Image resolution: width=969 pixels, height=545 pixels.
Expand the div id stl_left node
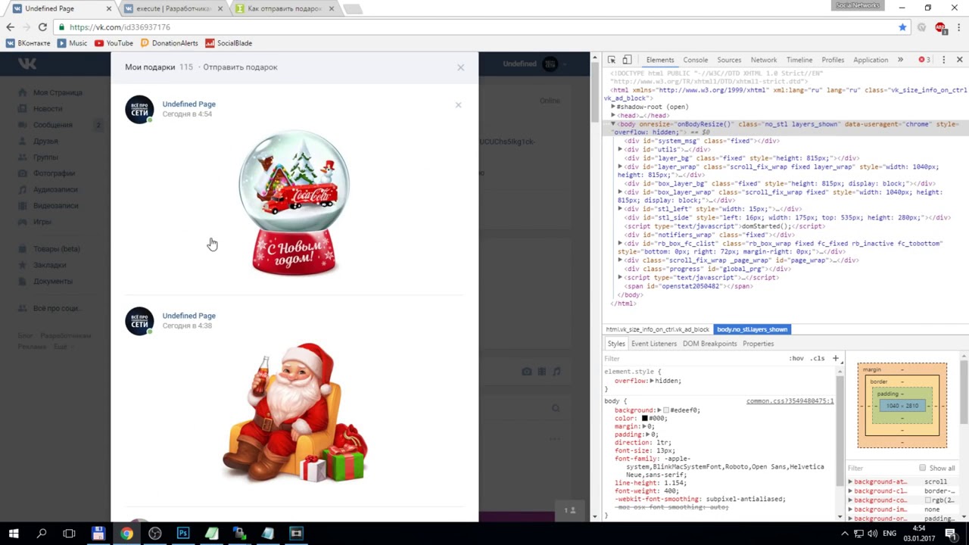click(x=621, y=208)
